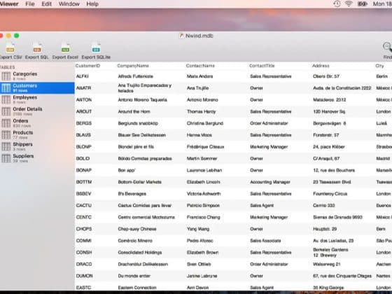Sort by the CompanyName column header
The height and width of the screenshot is (294, 392).
tap(133, 66)
